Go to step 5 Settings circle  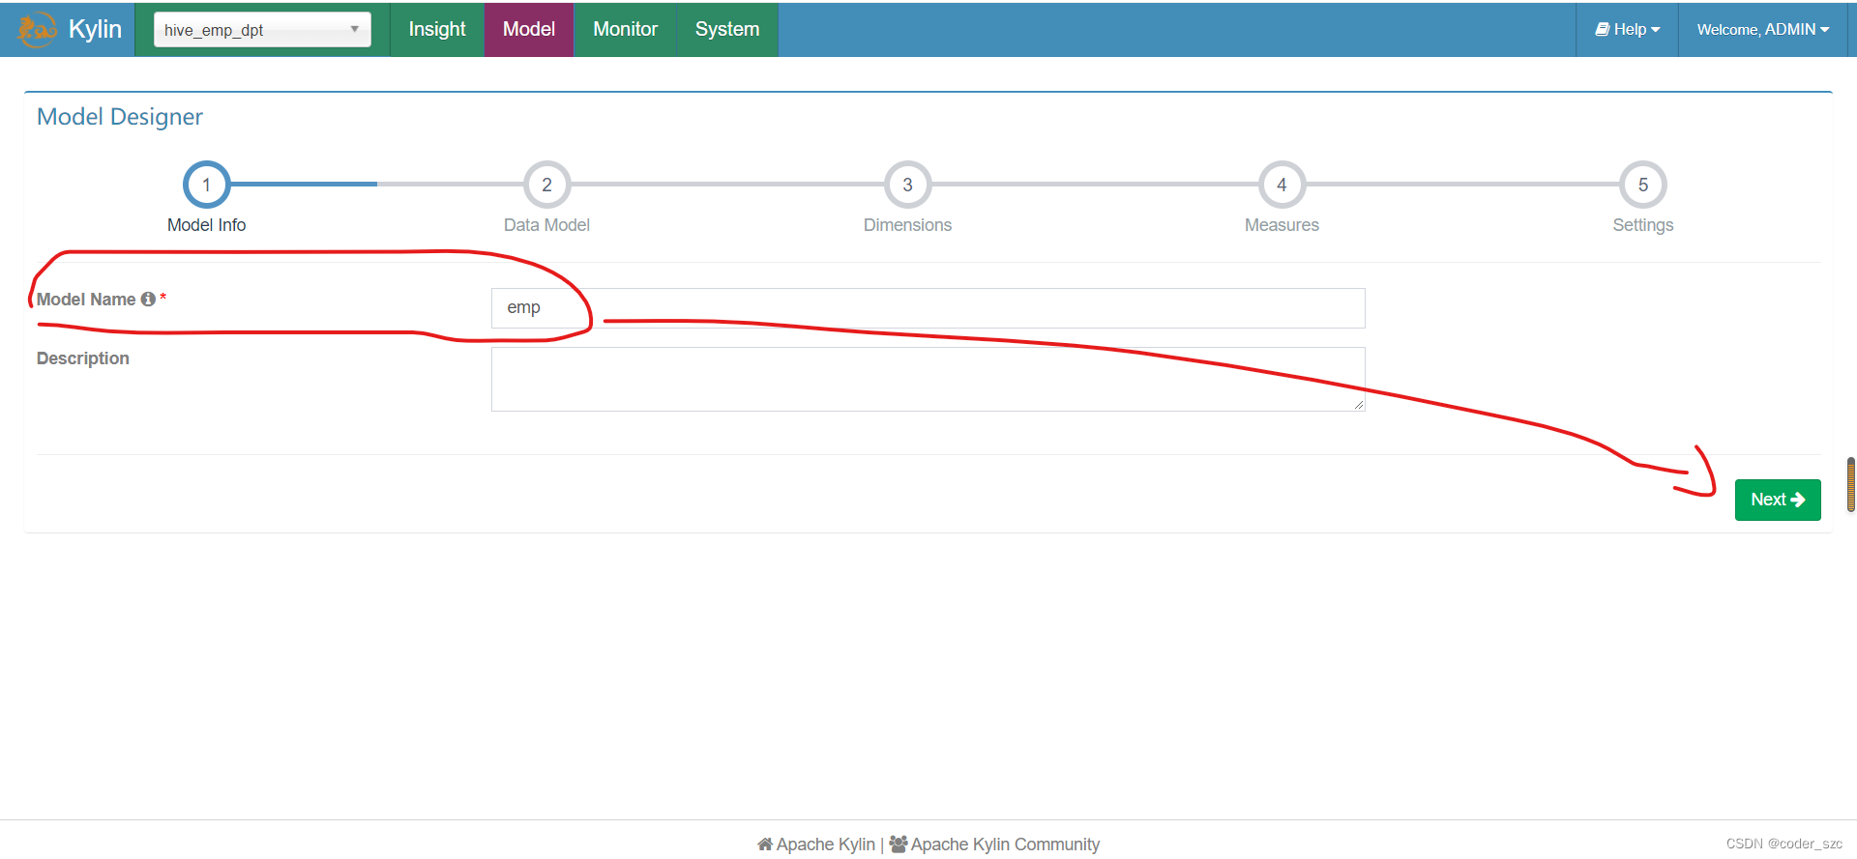coord(1642,185)
